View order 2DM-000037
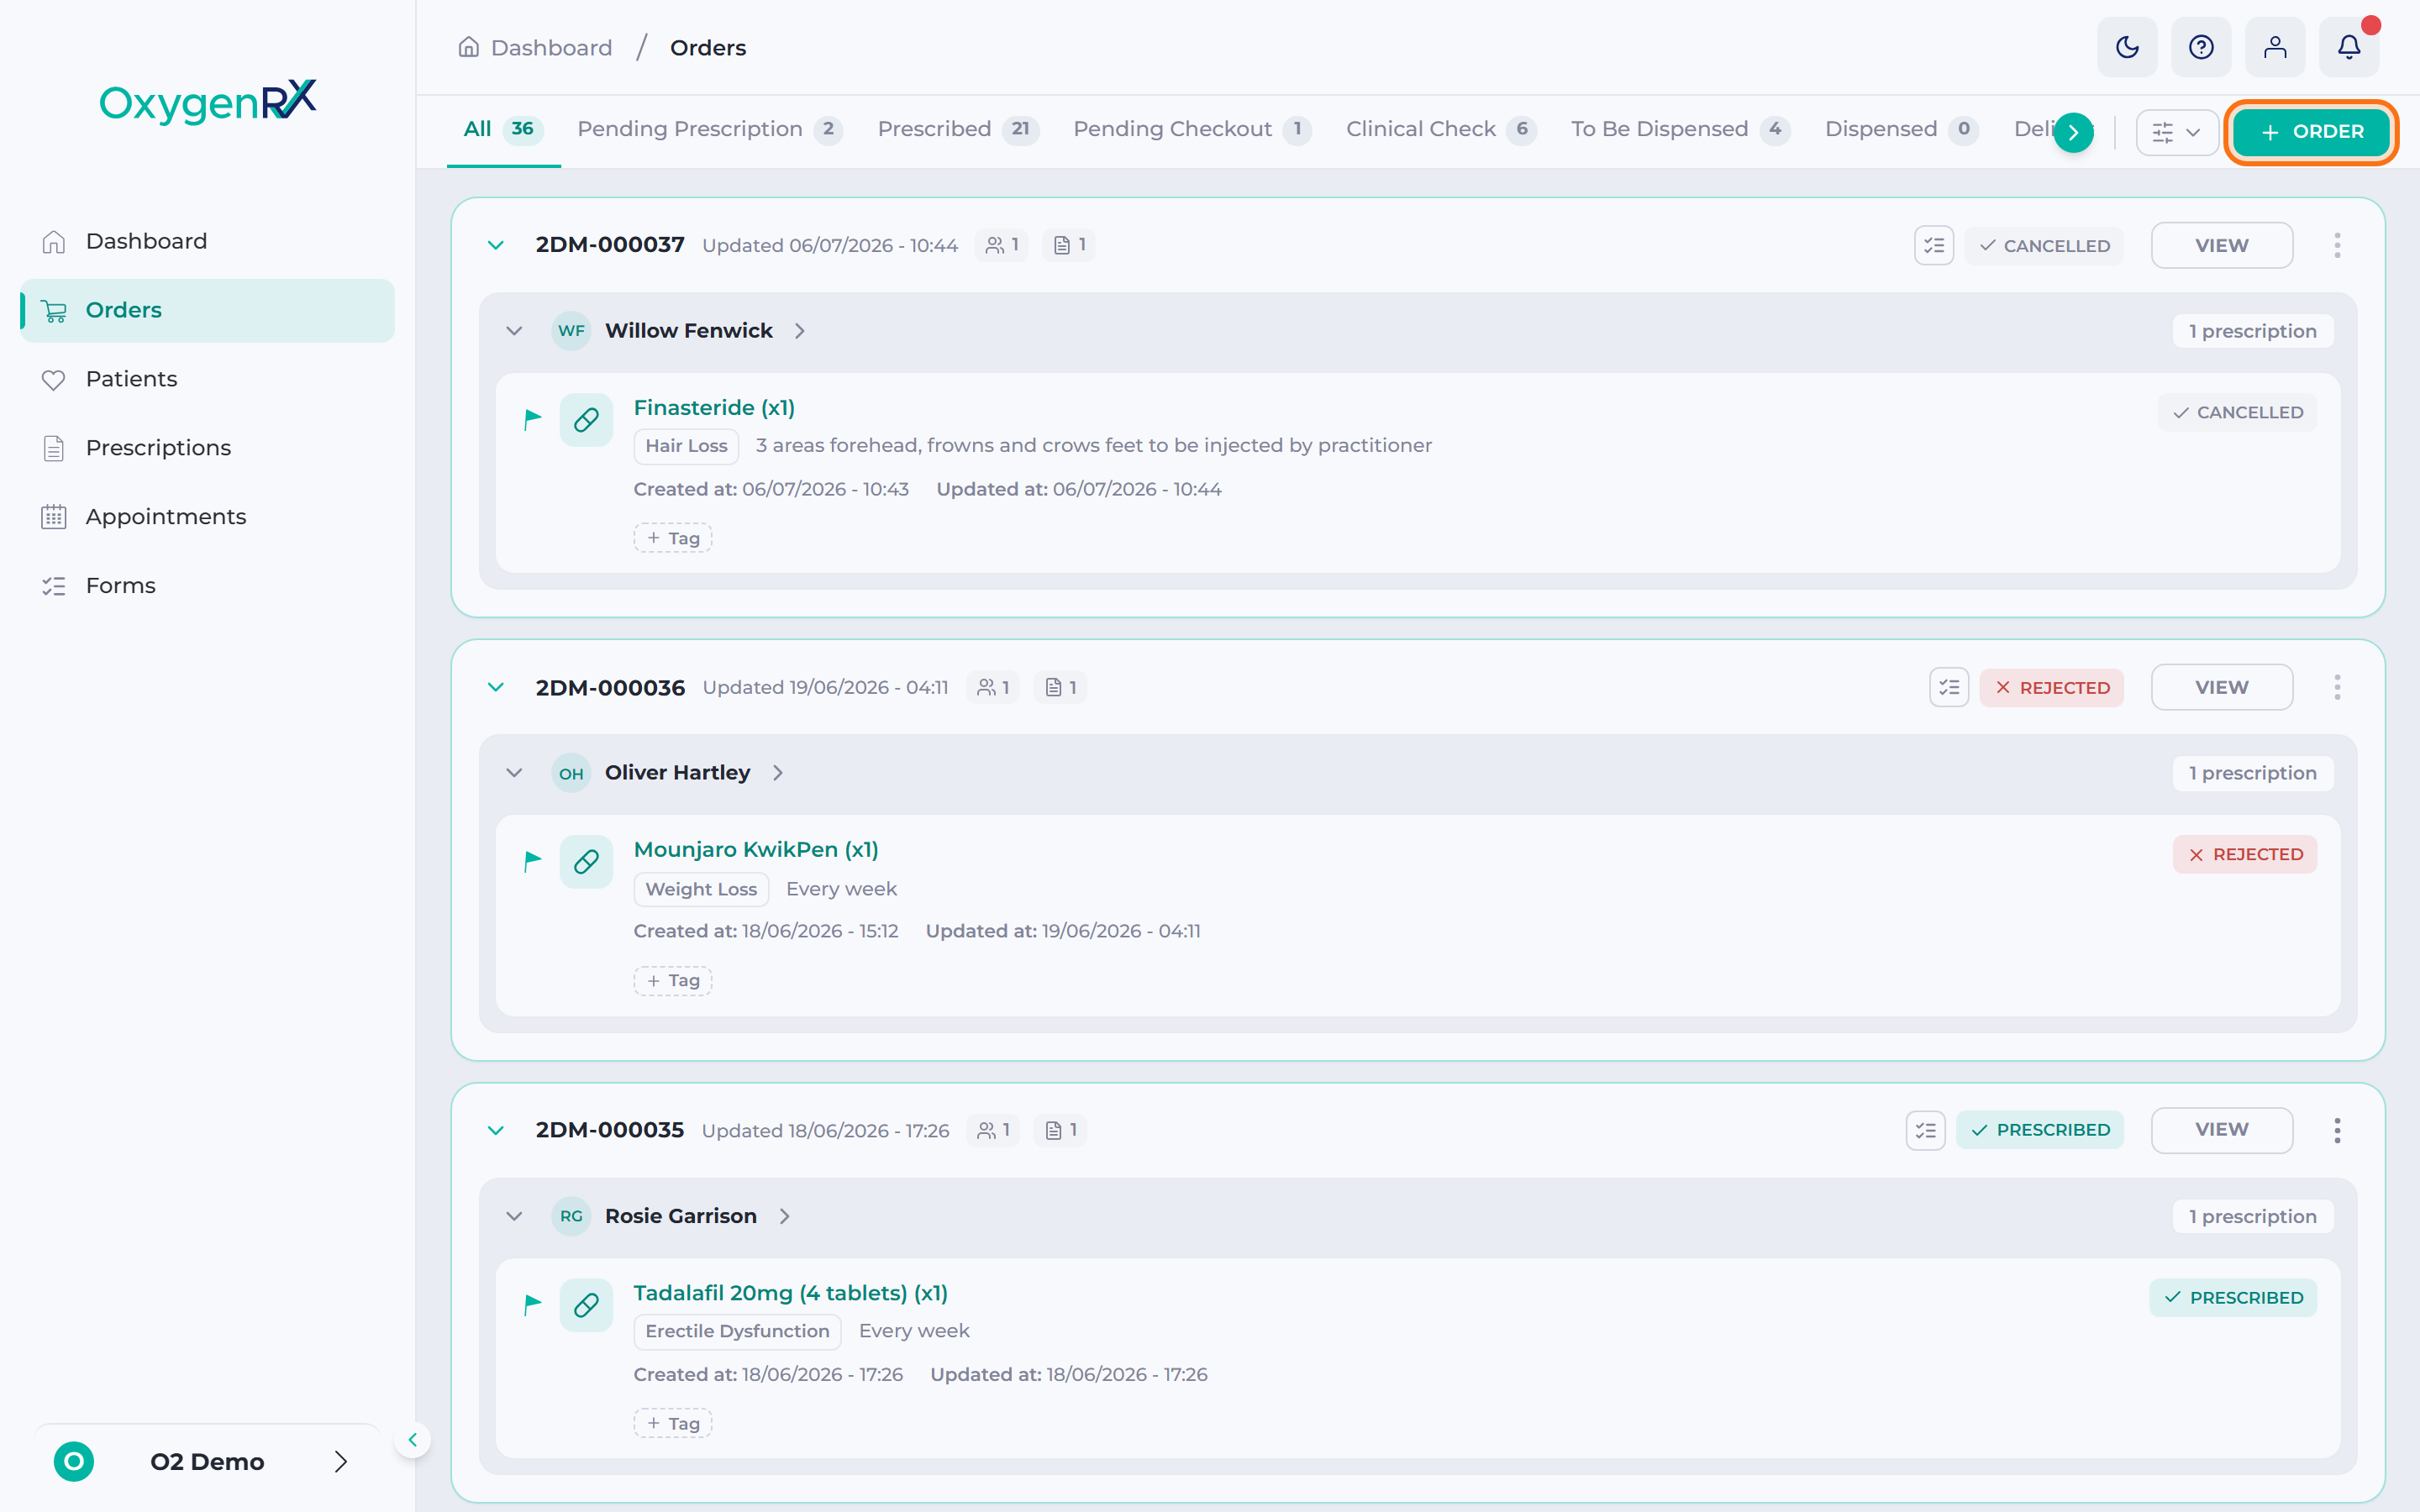The height and width of the screenshot is (1512, 2420). coord(2221,245)
